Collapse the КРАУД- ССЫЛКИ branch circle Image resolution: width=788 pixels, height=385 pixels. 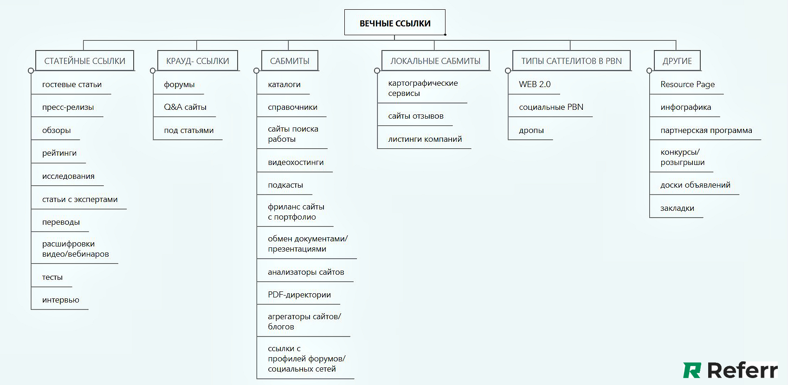(153, 71)
